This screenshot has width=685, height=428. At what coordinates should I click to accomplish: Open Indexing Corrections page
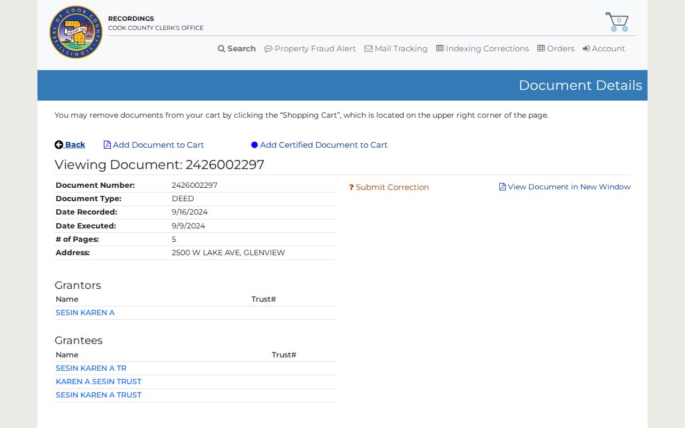coord(482,49)
